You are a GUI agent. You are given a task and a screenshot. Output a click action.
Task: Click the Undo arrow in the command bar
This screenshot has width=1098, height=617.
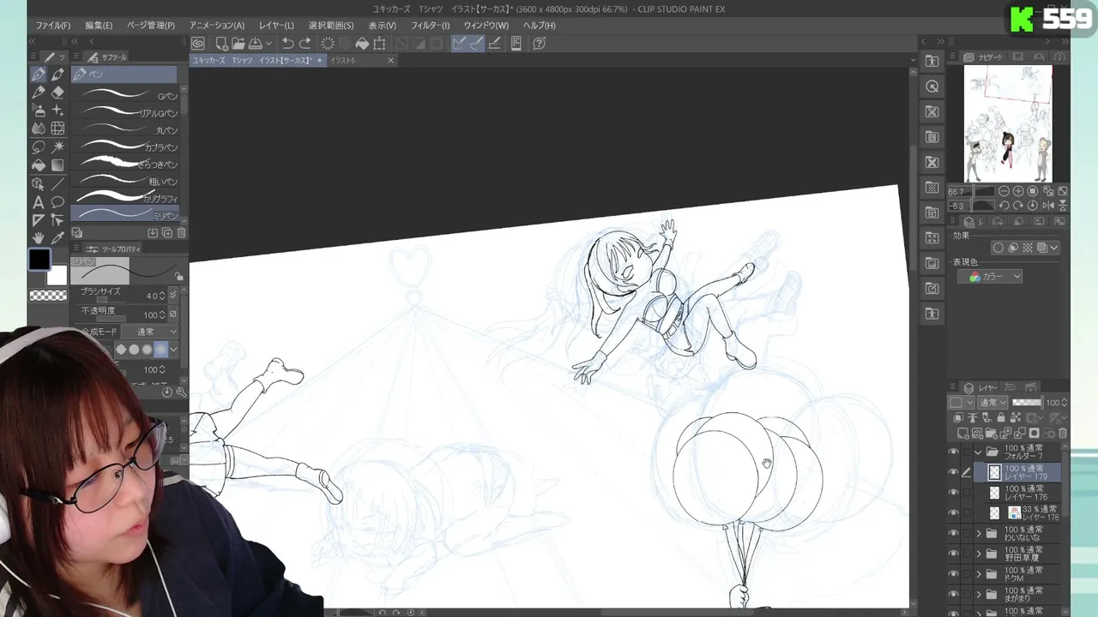[x=288, y=44]
